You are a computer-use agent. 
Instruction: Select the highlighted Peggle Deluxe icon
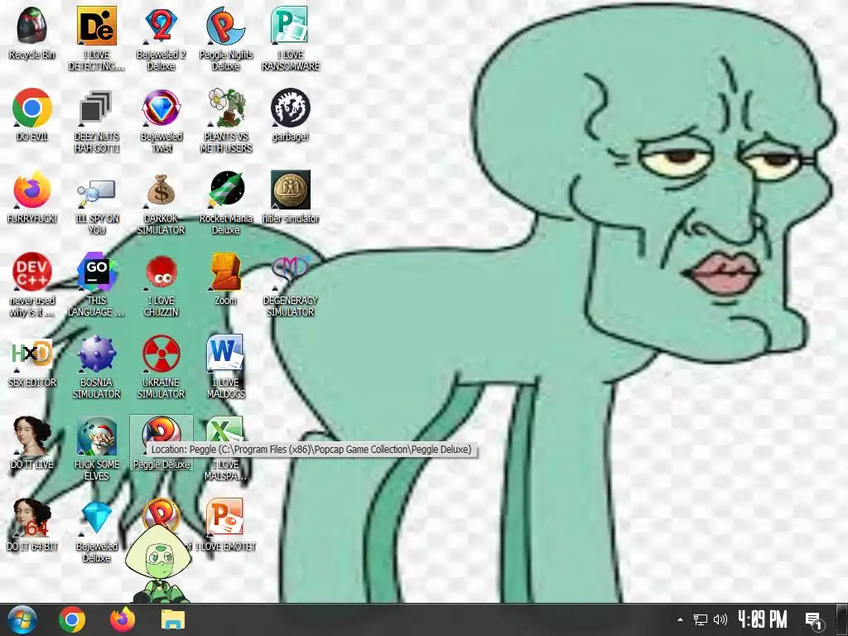coord(161,442)
